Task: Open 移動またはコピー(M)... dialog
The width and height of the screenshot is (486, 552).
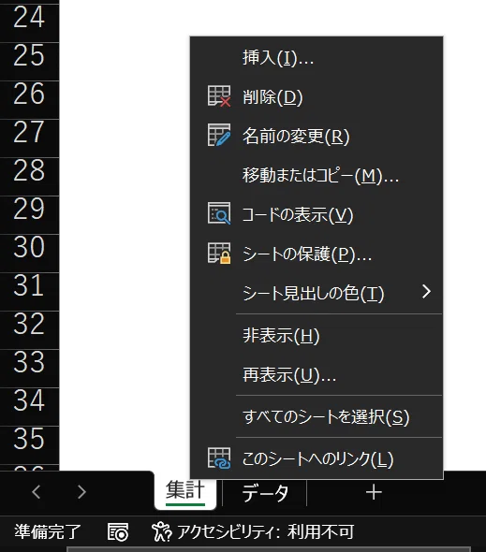Action: [317, 175]
